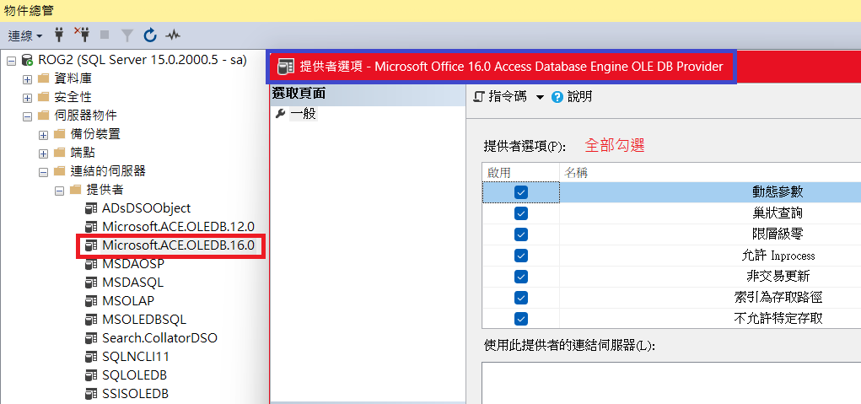This screenshot has width=861, height=404.
Task: Select the 備份裝置 tree label
Action: 95,134
